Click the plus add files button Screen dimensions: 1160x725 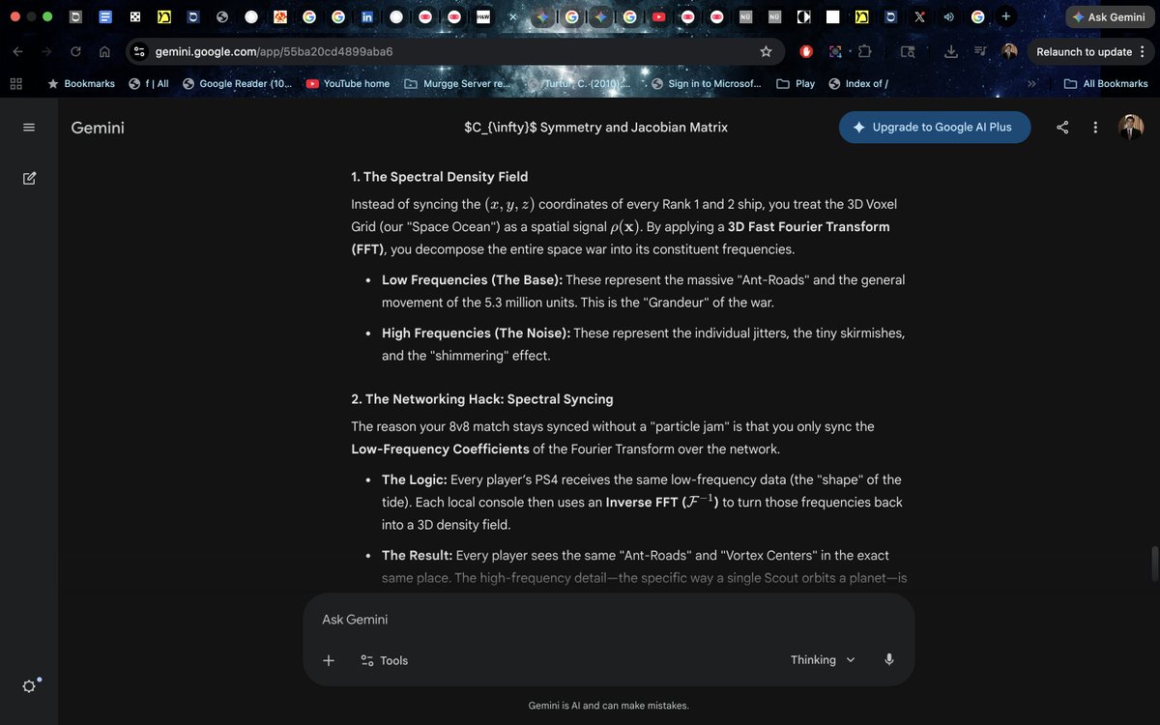329,660
